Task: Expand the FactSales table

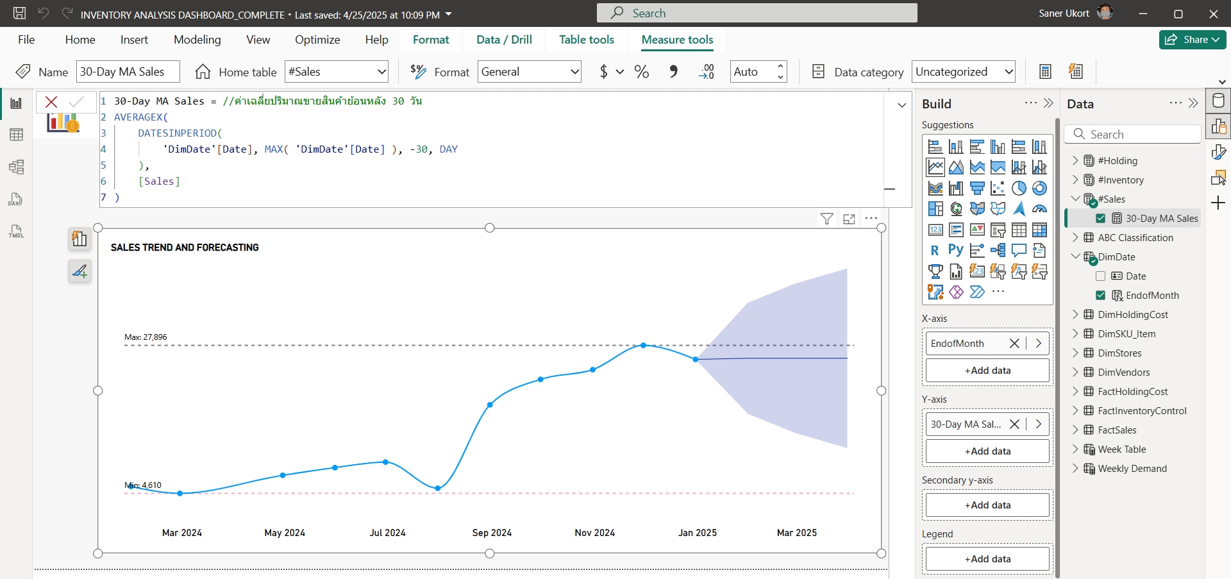Action: (x=1076, y=430)
